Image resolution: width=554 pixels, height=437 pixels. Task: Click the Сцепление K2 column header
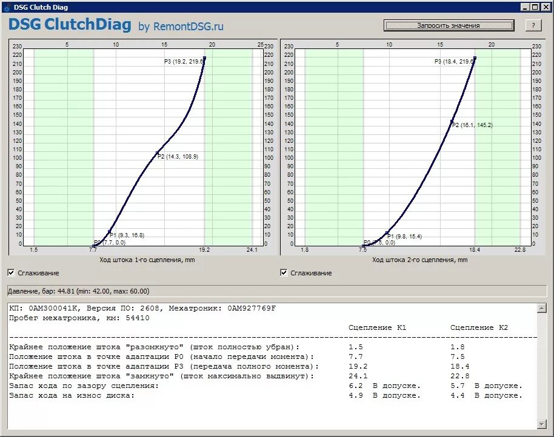pos(479,327)
